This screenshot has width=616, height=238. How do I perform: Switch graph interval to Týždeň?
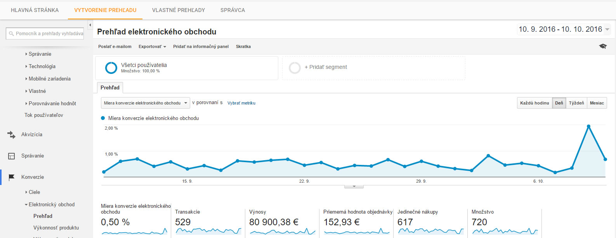point(576,103)
